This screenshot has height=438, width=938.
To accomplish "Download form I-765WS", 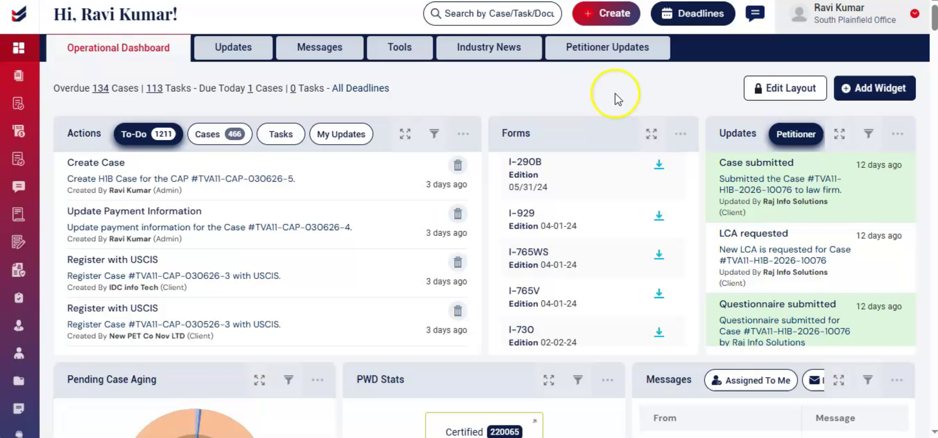I will [x=659, y=254].
